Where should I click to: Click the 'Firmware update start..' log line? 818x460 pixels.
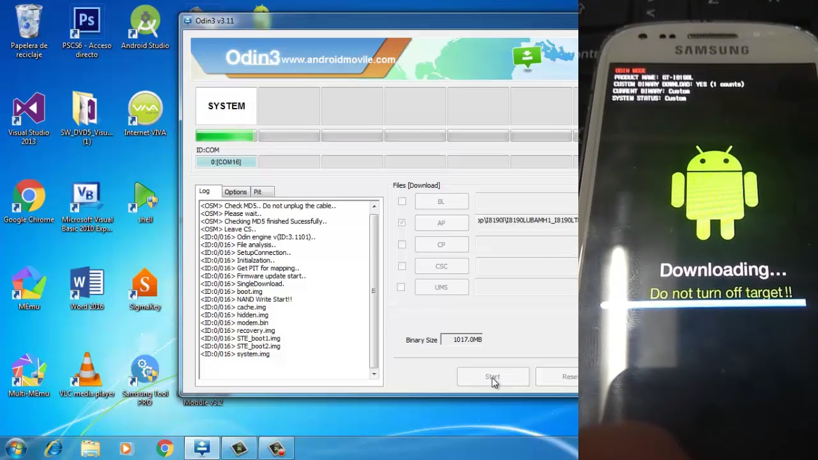[x=253, y=276]
